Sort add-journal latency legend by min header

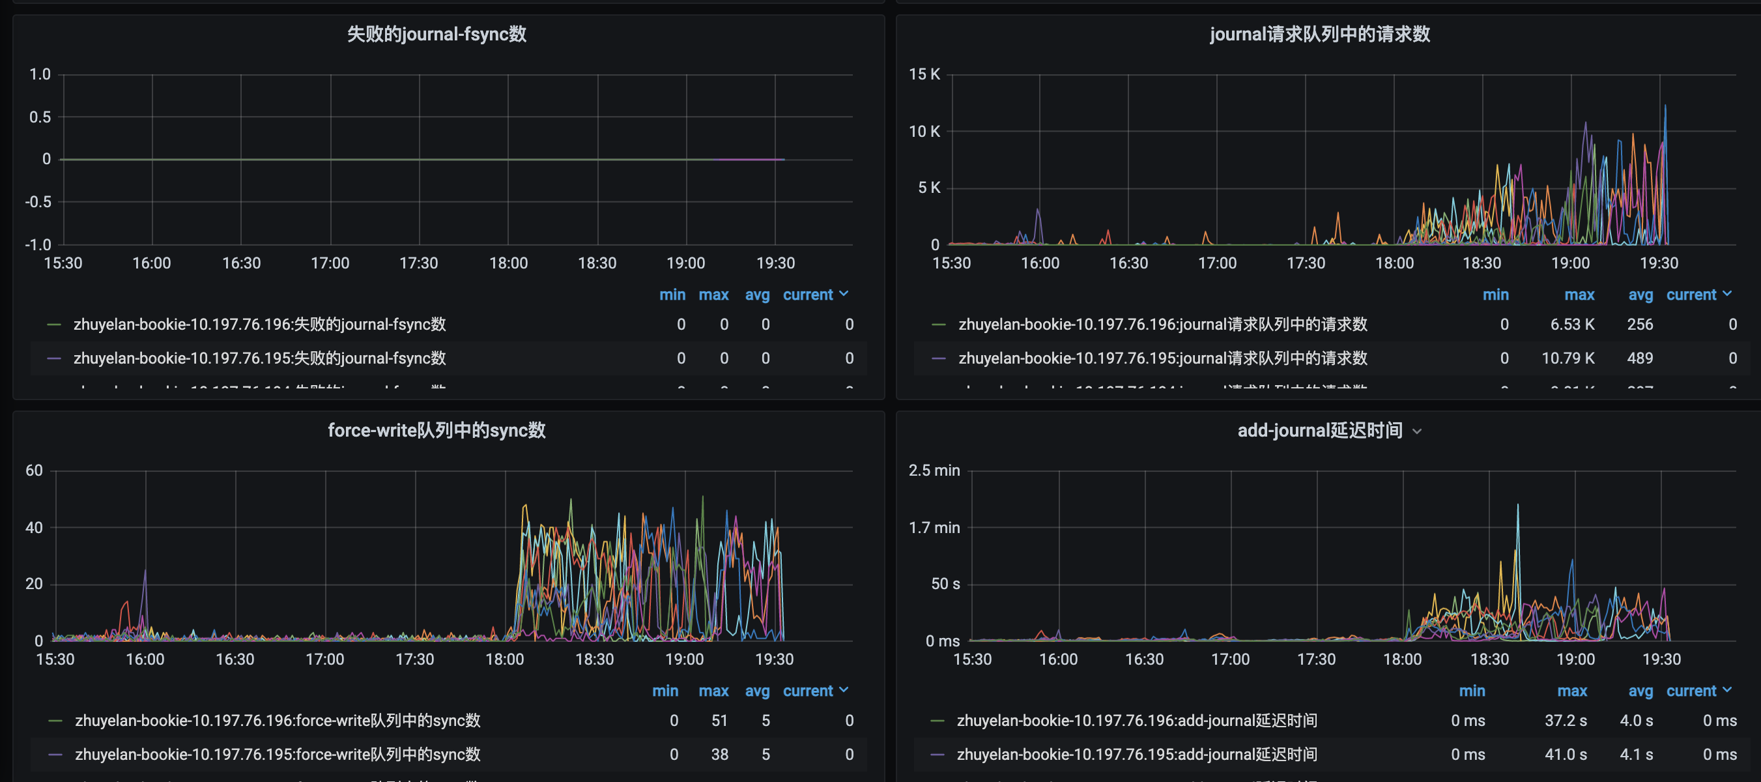[1471, 691]
